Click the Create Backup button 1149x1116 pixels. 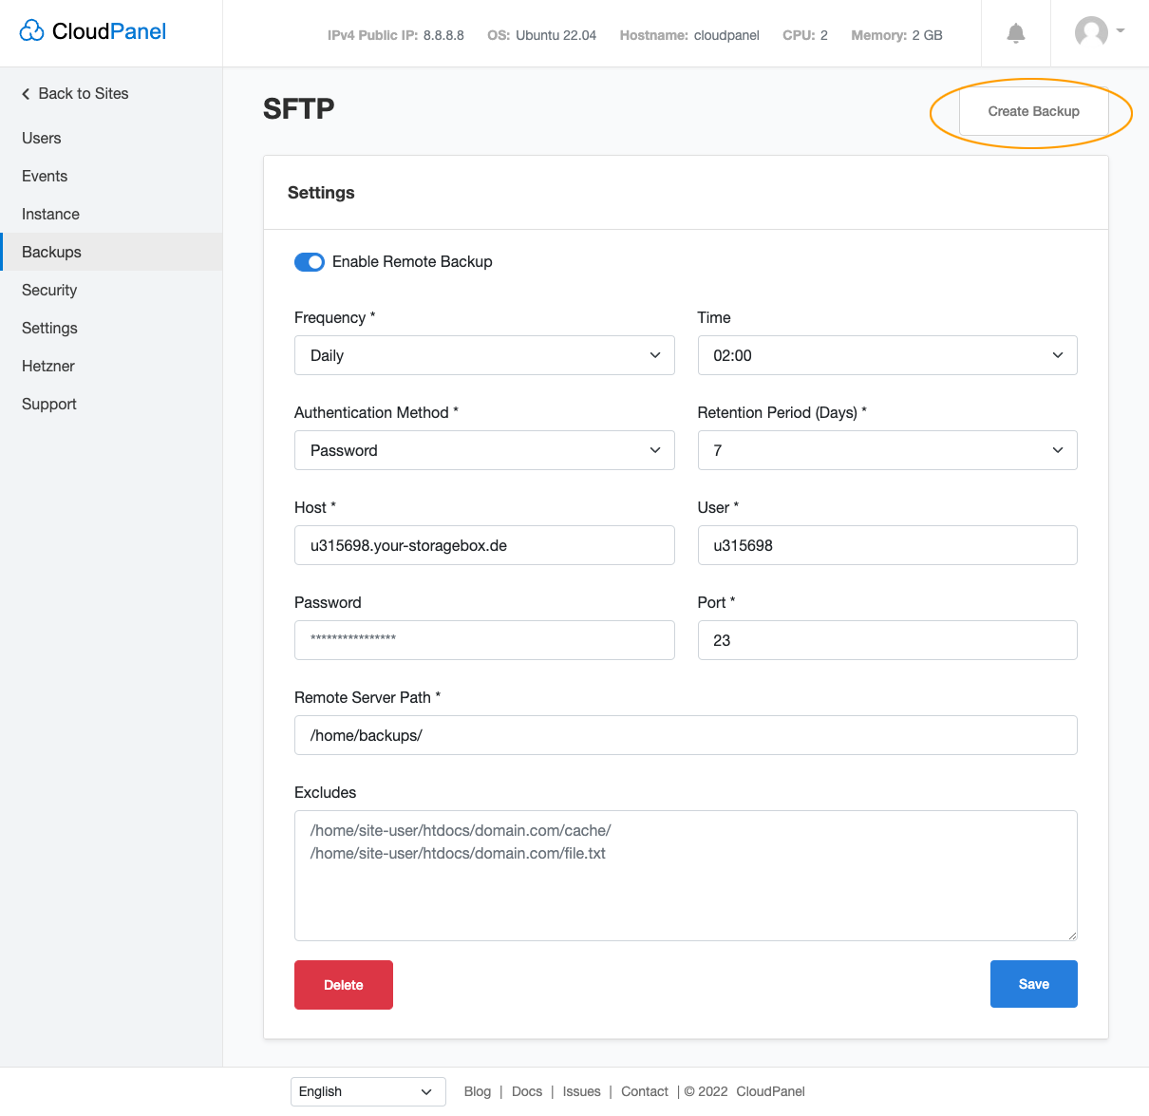1033,111
